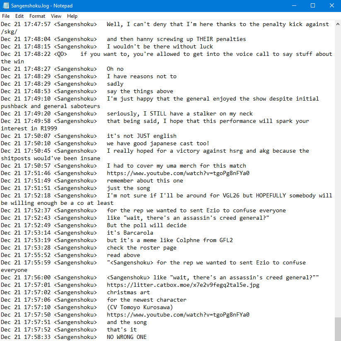This screenshot has width=341, height=341.
Task: Click the text "remember about this one"
Action: click(145, 181)
